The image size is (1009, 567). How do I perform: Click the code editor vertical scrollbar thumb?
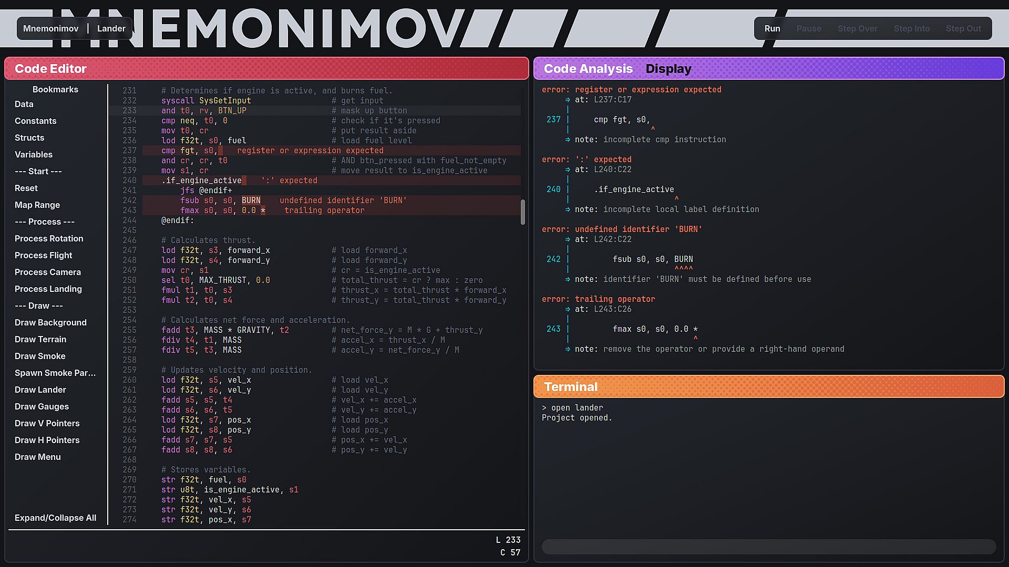tap(522, 212)
